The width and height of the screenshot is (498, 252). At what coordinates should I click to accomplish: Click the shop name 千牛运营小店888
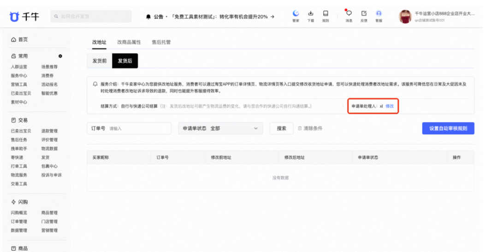click(x=445, y=14)
